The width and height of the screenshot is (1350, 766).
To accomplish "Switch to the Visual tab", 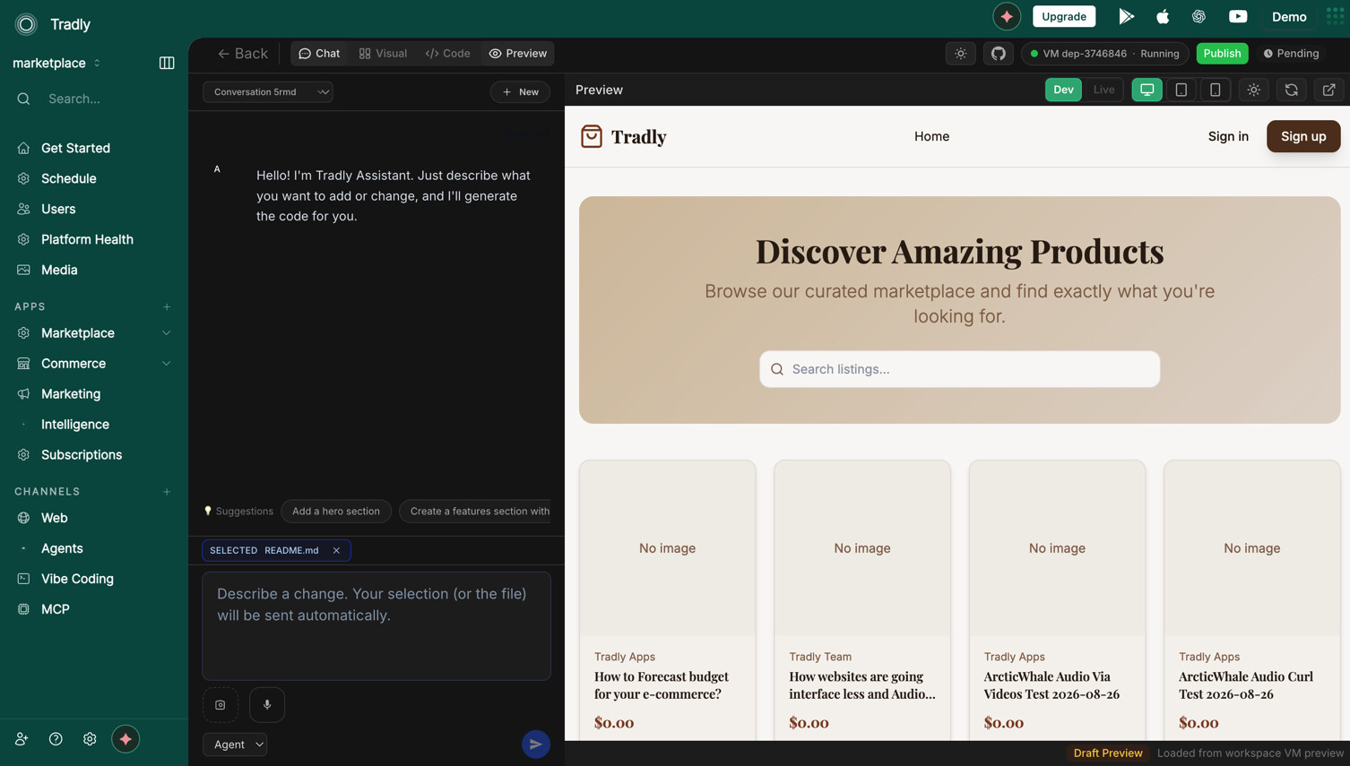I will coord(383,54).
